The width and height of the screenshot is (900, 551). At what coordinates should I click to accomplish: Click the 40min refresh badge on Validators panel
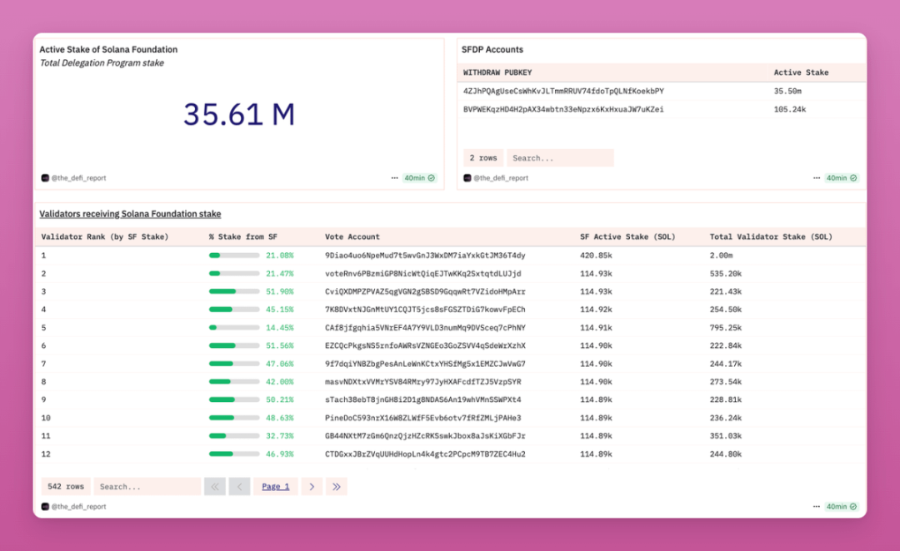tap(842, 507)
